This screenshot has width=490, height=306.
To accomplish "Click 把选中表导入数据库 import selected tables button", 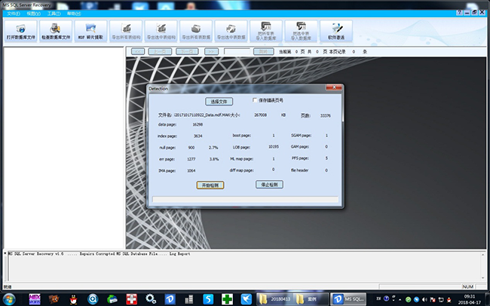I will 301,31.
